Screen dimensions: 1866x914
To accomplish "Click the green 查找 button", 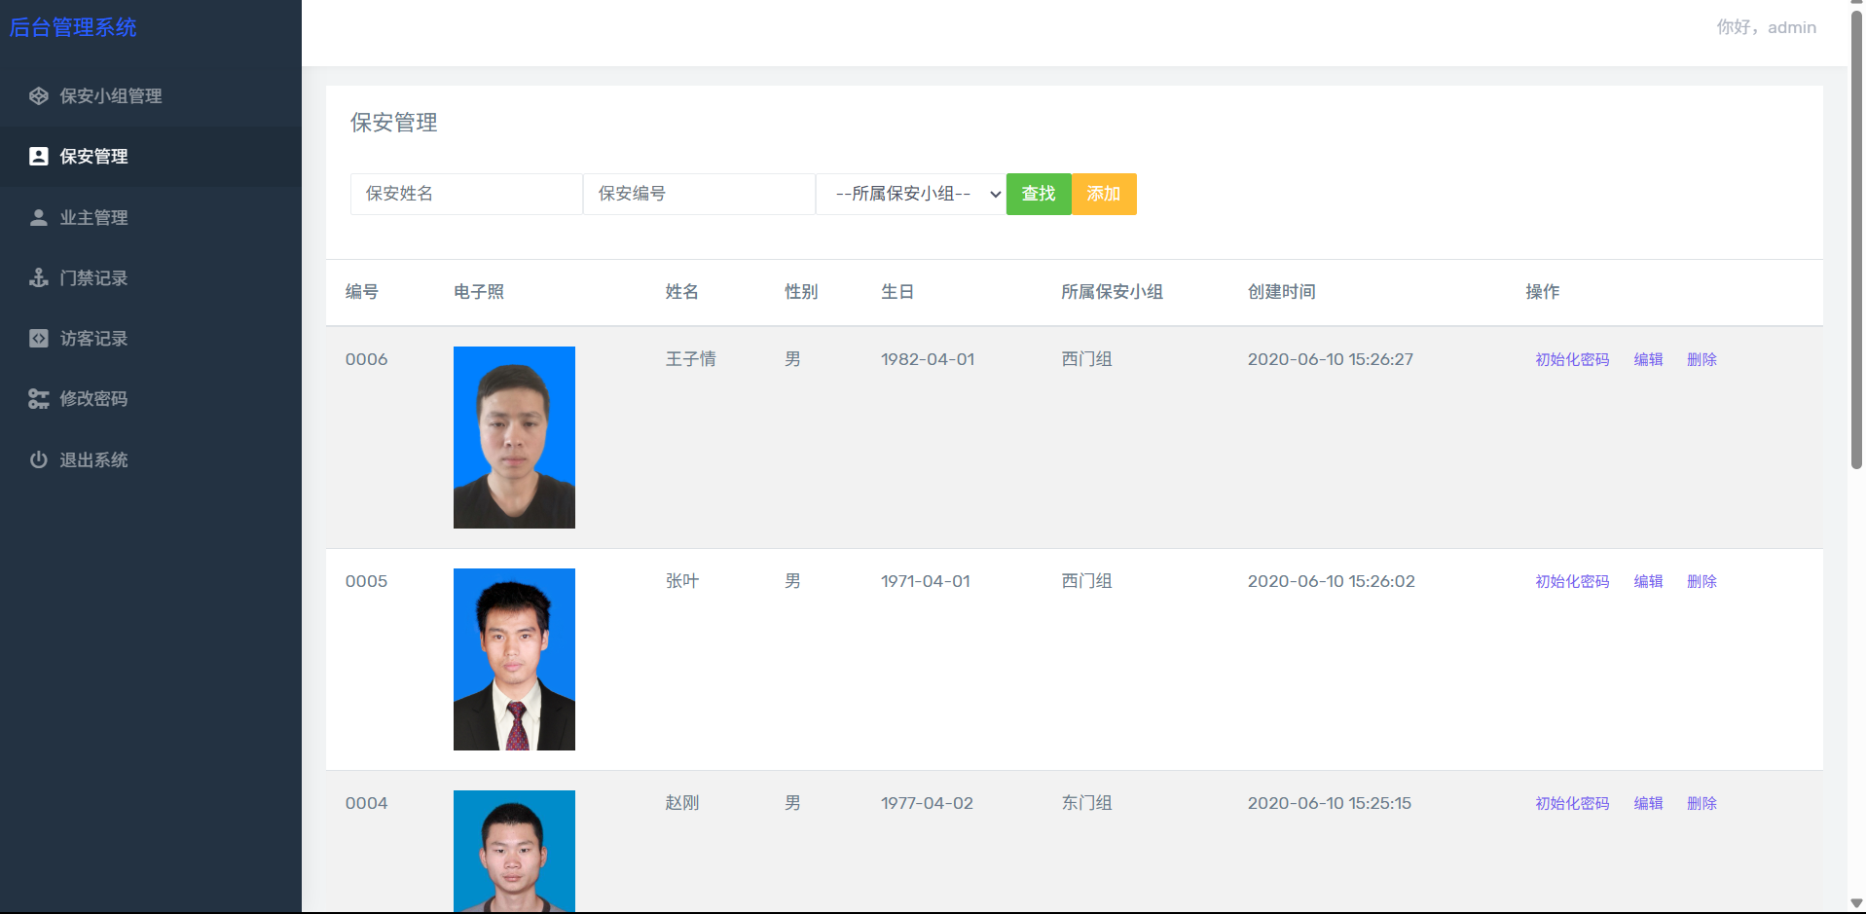I will [1039, 194].
